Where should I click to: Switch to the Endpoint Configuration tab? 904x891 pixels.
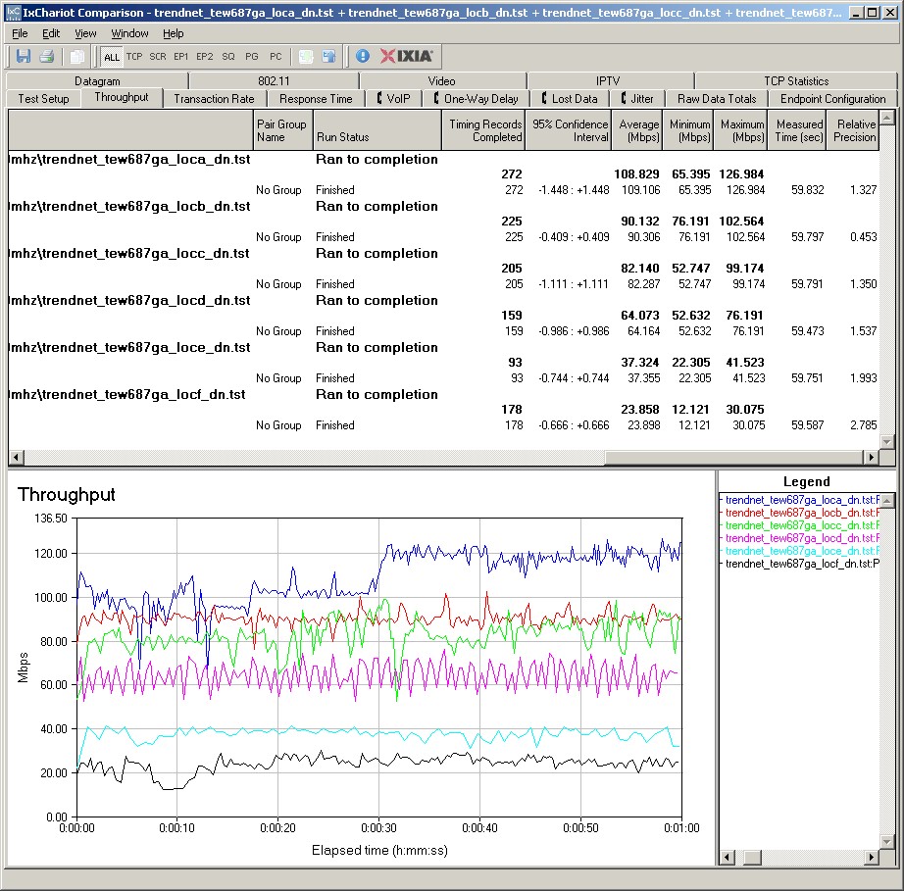[832, 99]
